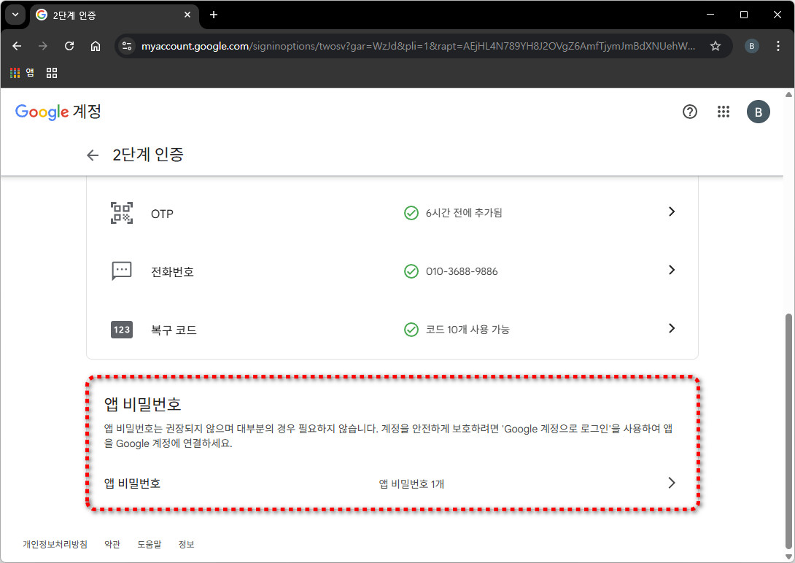Go back using the arrow beside 2단계 인증

(93, 155)
